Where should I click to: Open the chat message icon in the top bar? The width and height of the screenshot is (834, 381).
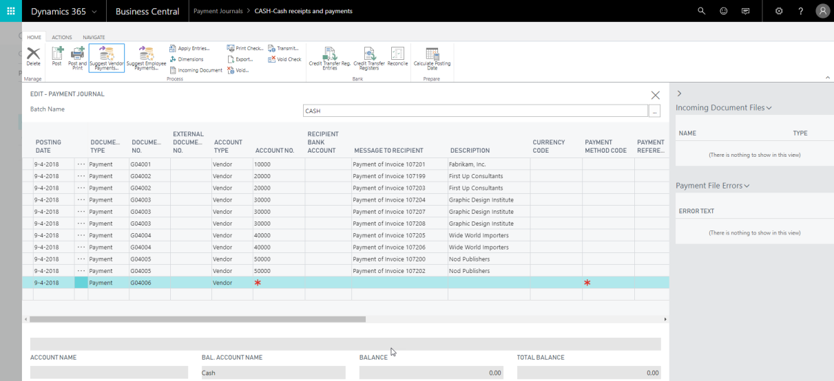pyautogui.click(x=745, y=11)
